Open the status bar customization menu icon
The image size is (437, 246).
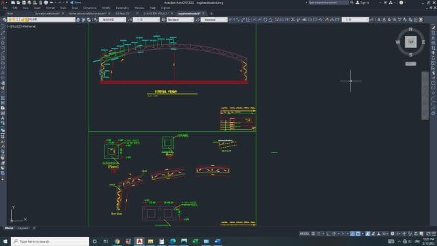[434, 234]
